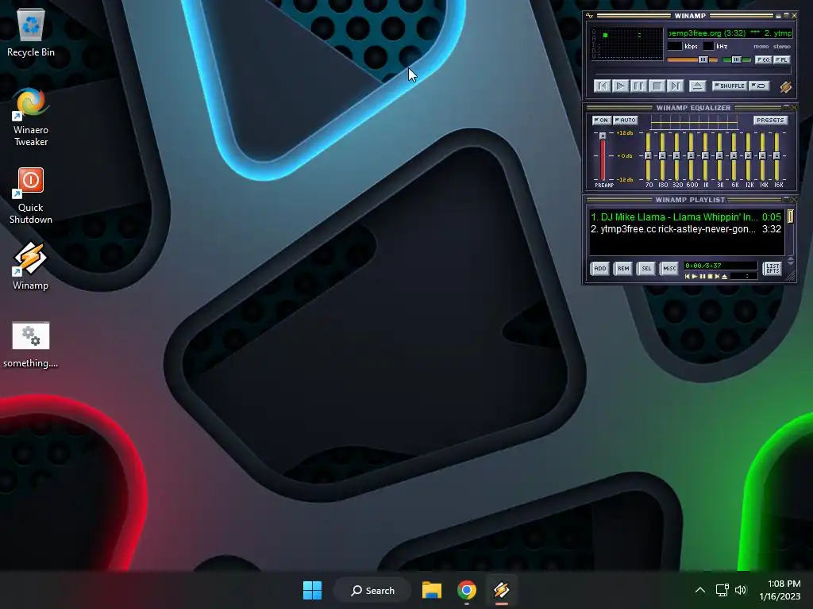Adjust the 70 Hz equalizer band
The width and height of the screenshot is (813, 609).
648,156
